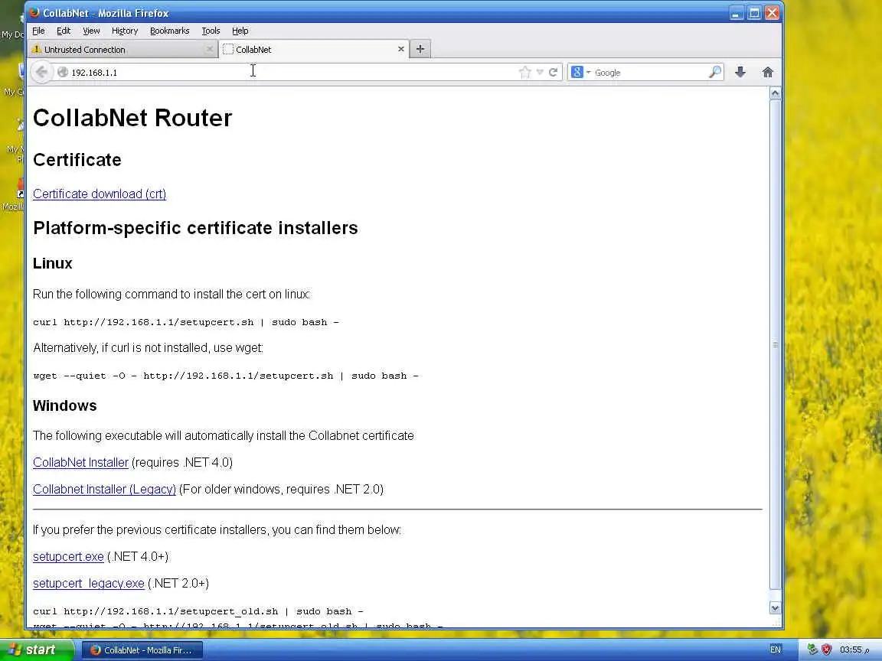Close the Firefox window
The width and height of the screenshot is (882, 661).
[773, 12]
